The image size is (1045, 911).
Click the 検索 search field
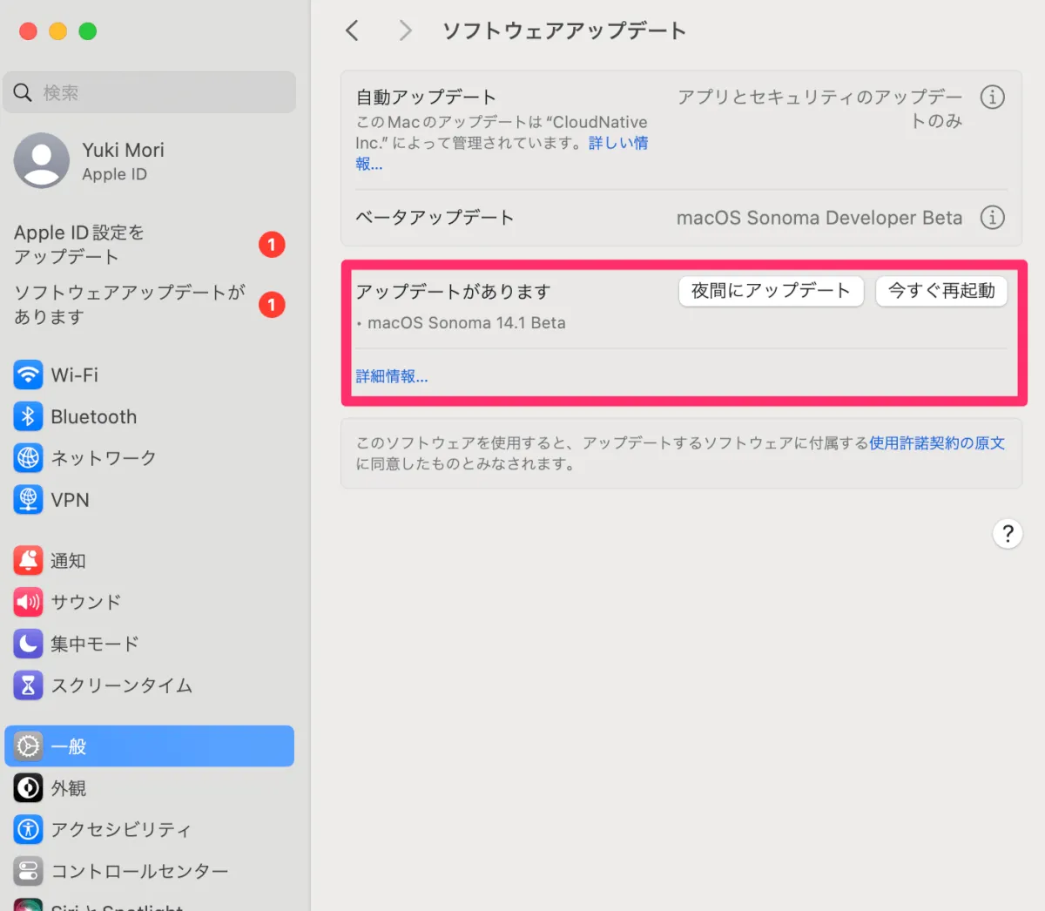tap(150, 92)
